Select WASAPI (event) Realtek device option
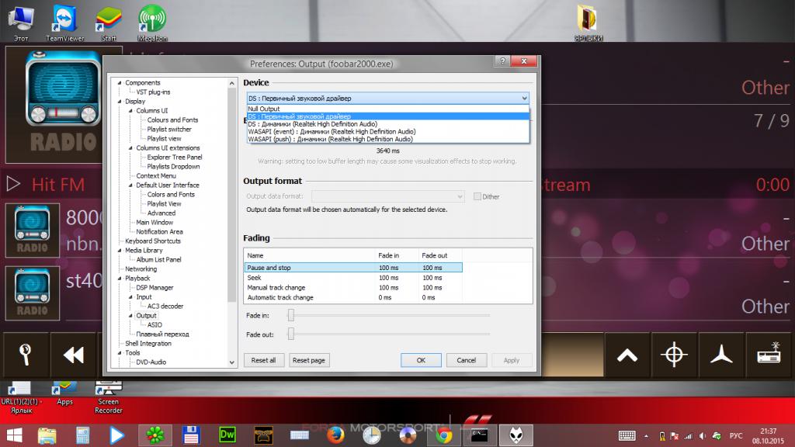Image resolution: width=795 pixels, height=447 pixels. point(331,132)
